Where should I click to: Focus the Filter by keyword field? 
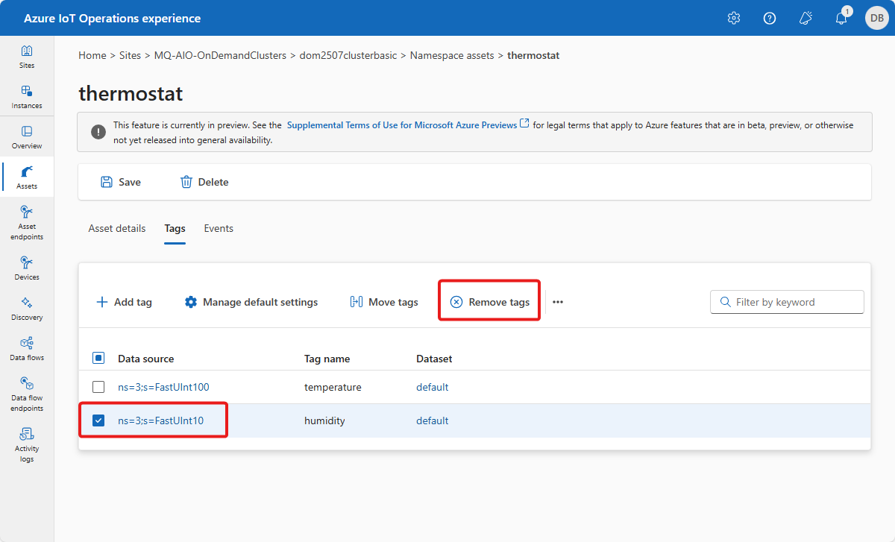coord(787,302)
